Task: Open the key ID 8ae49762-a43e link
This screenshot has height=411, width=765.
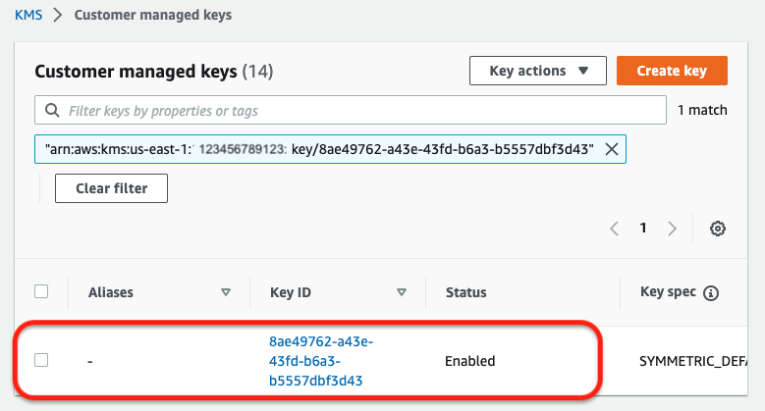Action: pyautogui.click(x=320, y=361)
